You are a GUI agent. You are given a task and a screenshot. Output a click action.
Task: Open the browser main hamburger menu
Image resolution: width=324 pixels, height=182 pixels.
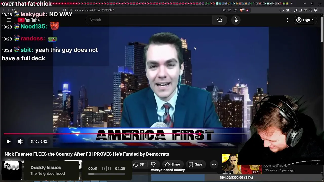[x=320, y=10]
